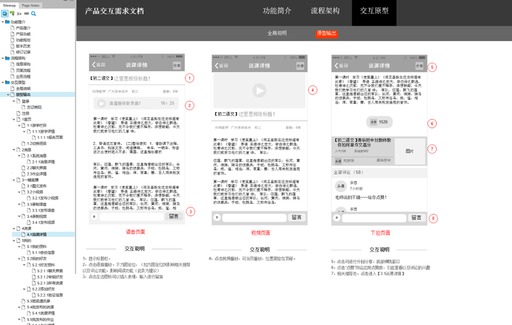Open the 2.2聊天界面 page in sitemap
The image size is (512, 325).
click(x=37, y=168)
